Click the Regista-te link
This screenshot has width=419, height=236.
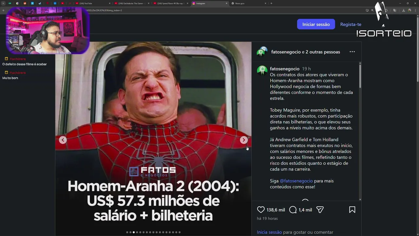click(x=351, y=24)
